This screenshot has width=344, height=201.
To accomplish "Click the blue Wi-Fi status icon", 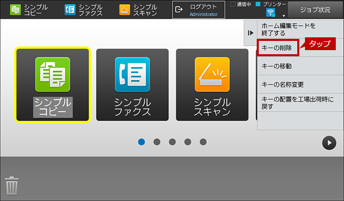I will coord(271,12).
